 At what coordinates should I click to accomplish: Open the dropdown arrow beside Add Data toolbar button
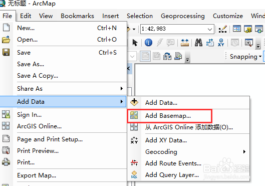tap(134, 29)
